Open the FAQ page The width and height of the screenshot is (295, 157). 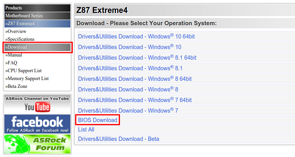(x=11, y=63)
